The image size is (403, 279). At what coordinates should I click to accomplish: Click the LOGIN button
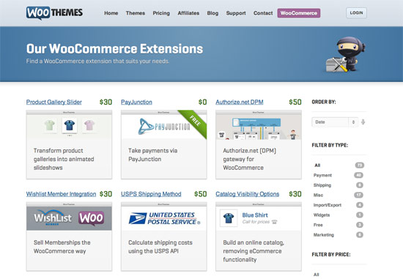(356, 13)
